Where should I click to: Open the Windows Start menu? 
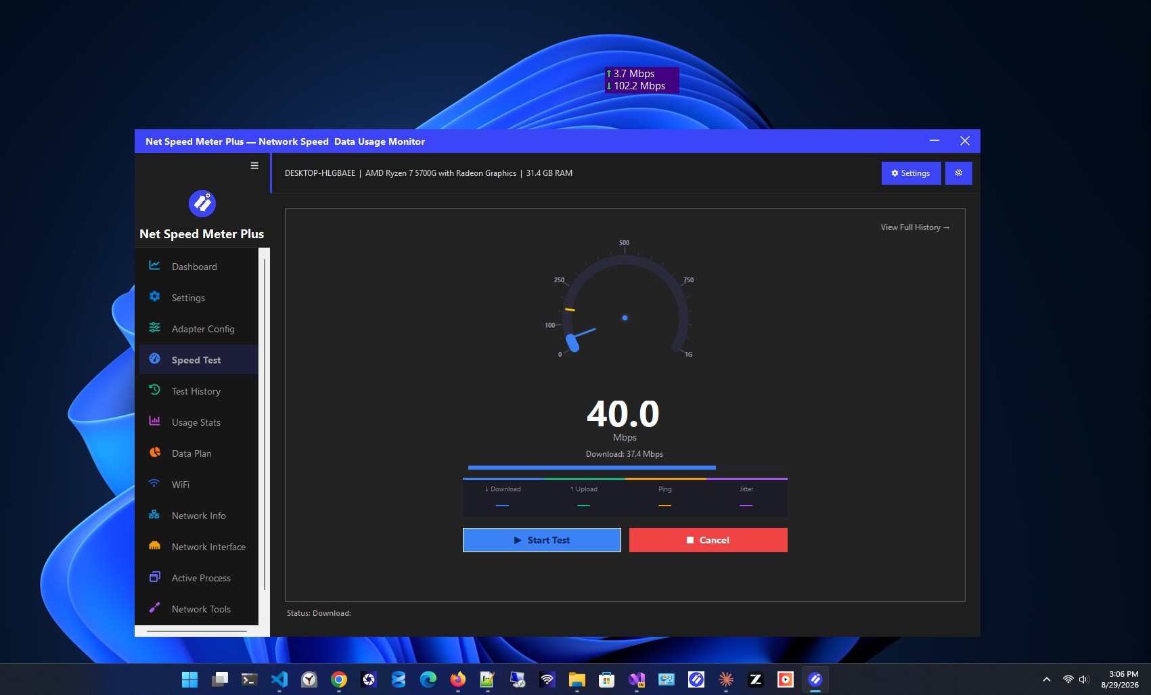coord(190,679)
